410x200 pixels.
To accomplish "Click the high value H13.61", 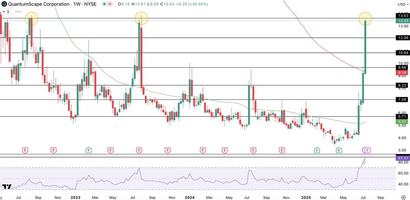I will pyautogui.click(x=138, y=4).
